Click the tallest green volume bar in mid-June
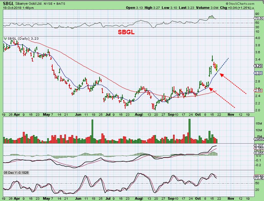Viewport: 264px width, 201px height. [92, 132]
